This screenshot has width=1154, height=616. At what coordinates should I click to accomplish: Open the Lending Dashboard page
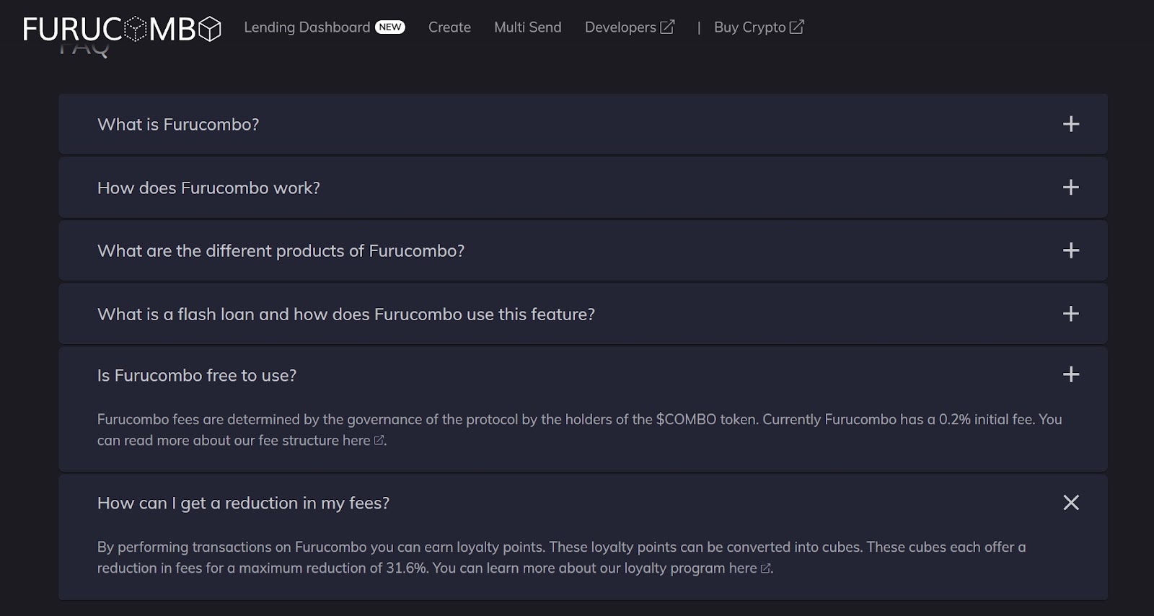point(307,27)
